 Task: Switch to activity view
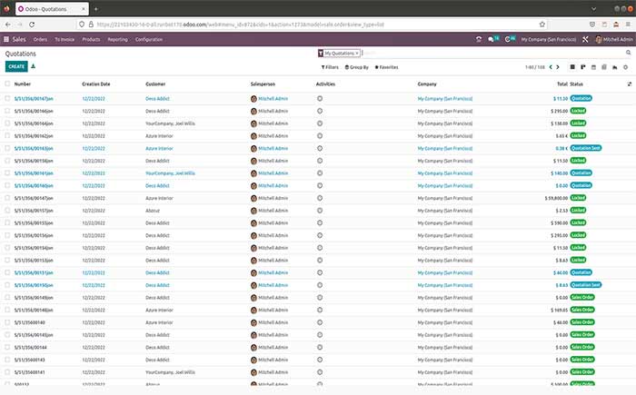click(x=625, y=67)
